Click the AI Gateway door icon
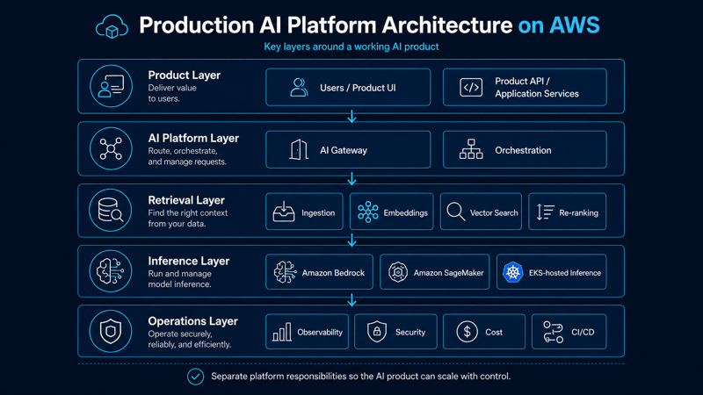Screen dimensions: 703x395 [299, 149]
